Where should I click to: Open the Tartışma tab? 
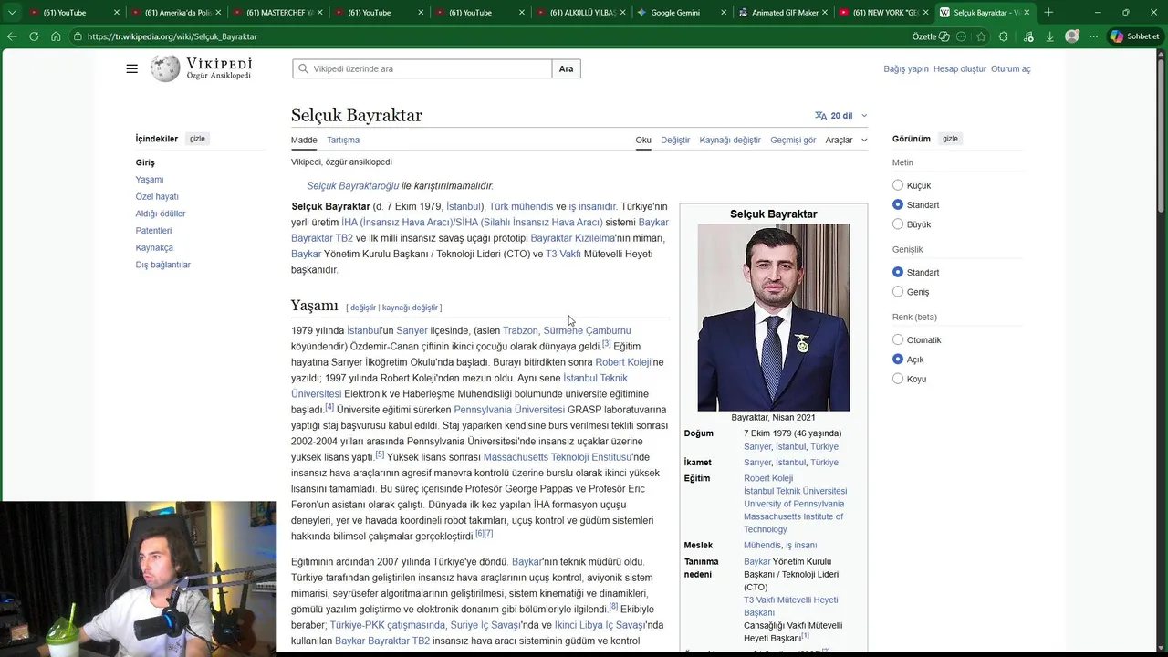(343, 140)
